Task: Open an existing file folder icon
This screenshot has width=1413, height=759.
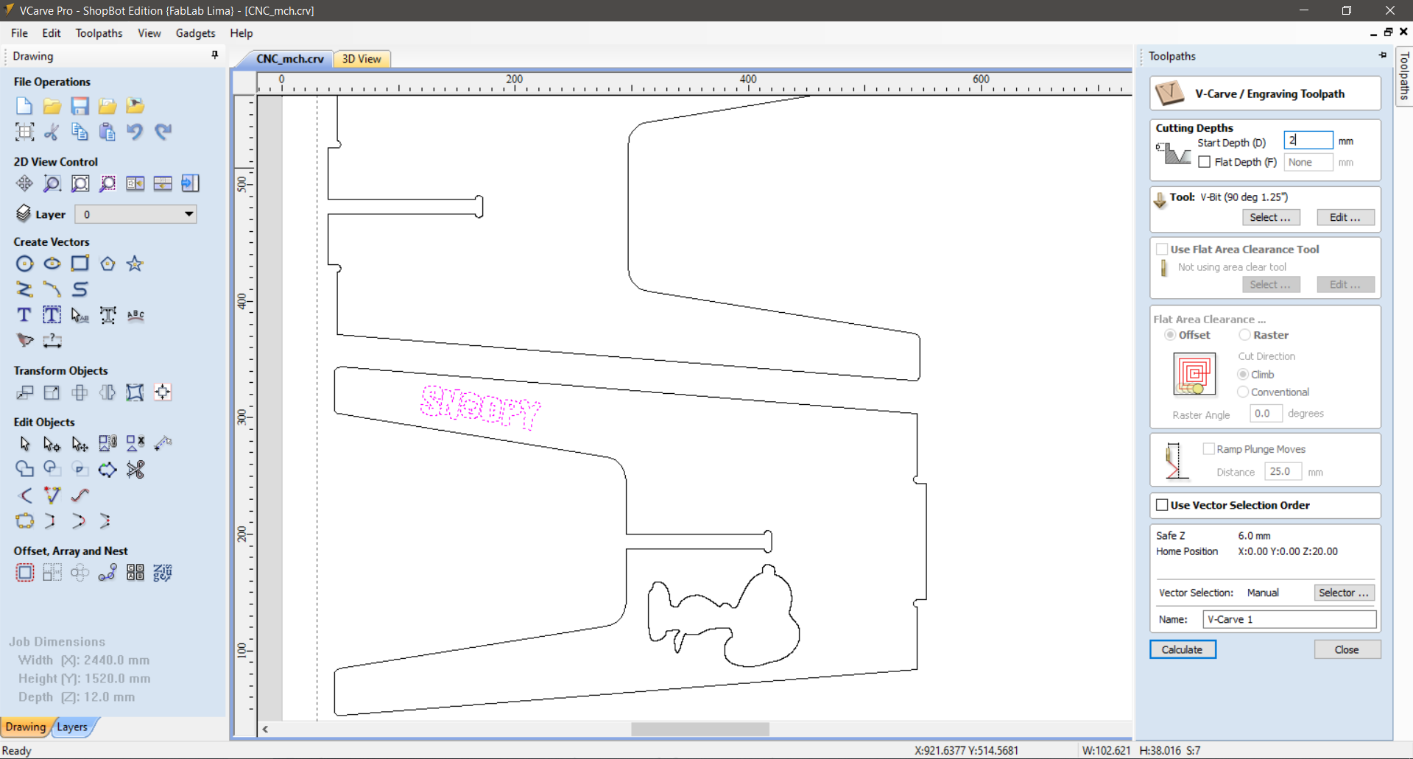Action: 52,106
